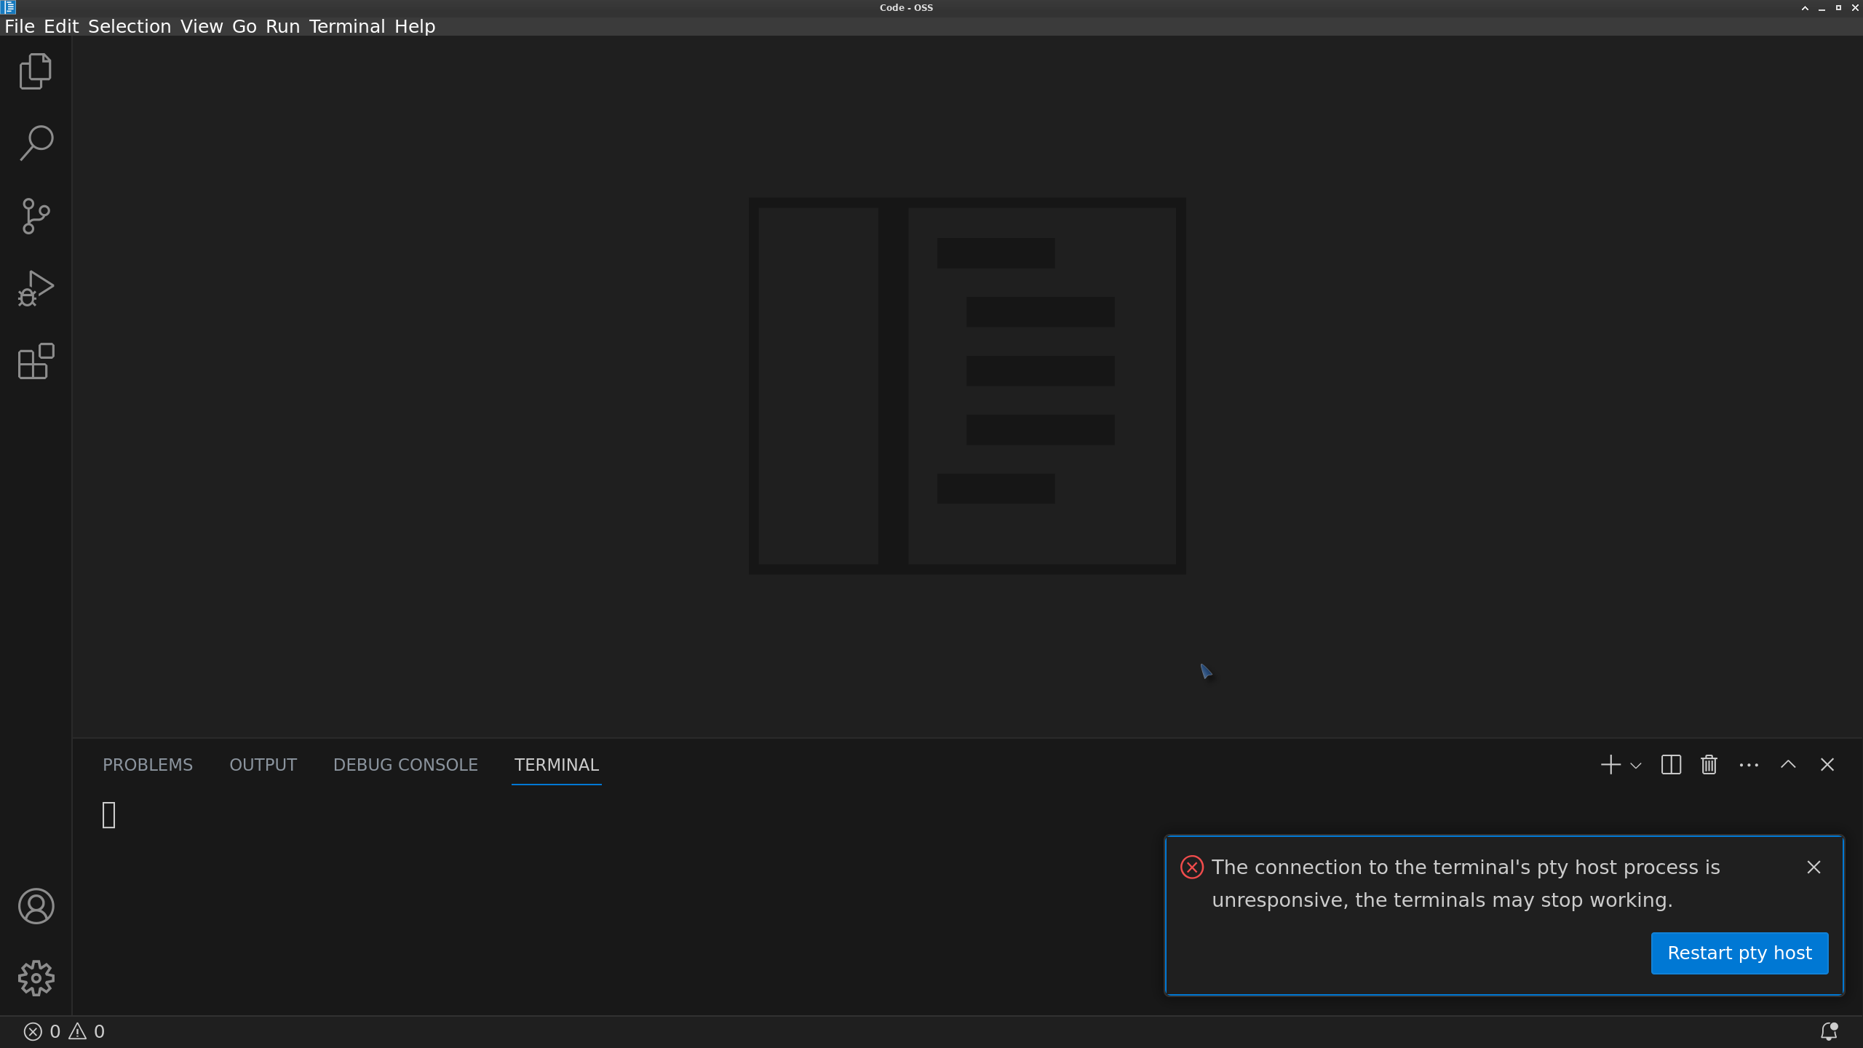The image size is (1863, 1048).
Task: Kill terminal with the trash icon
Action: [x=1709, y=765]
